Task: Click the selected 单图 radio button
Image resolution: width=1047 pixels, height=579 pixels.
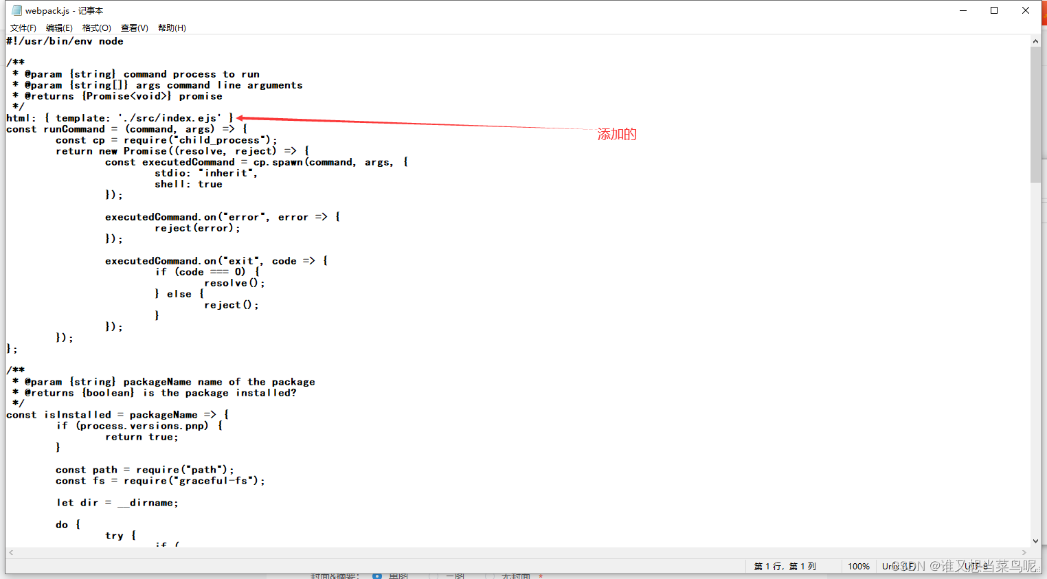Action: (376, 576)
